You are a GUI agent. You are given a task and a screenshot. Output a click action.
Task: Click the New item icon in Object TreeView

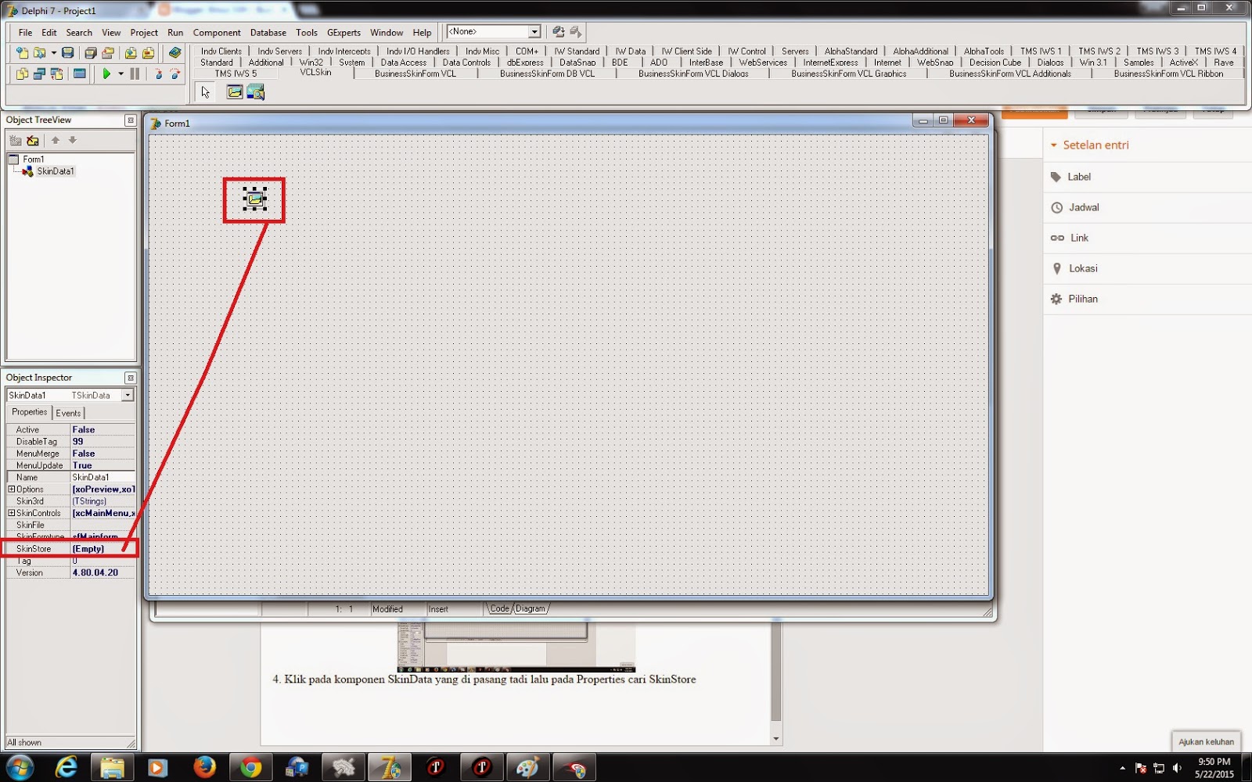(16, 141)
